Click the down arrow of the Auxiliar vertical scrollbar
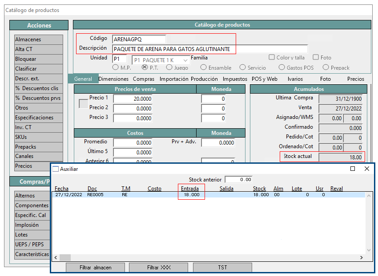378x276 pixels. pos(369,250)
